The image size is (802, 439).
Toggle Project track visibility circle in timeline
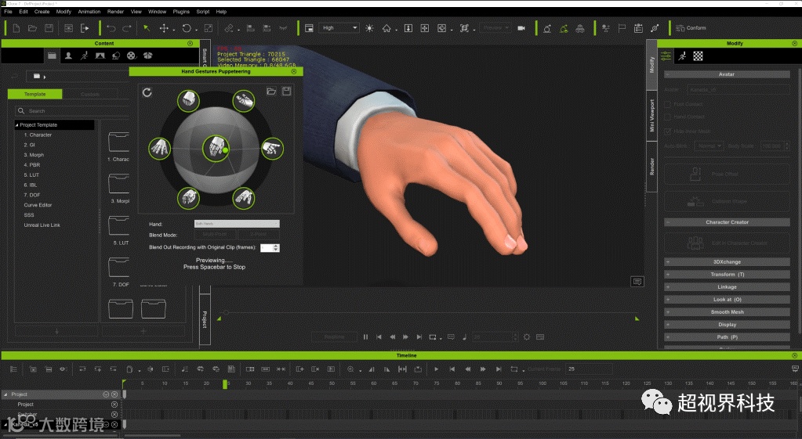[x=106, y=394]
